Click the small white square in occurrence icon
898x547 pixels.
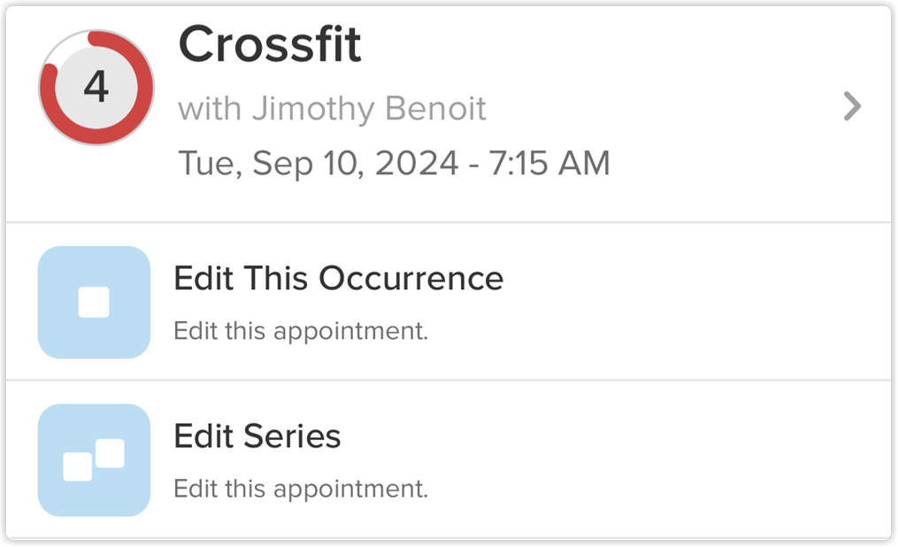click(x=94, y=303)
